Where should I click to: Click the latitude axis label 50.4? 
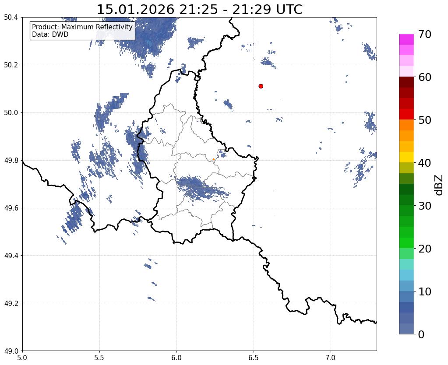(x=11, y=18)
